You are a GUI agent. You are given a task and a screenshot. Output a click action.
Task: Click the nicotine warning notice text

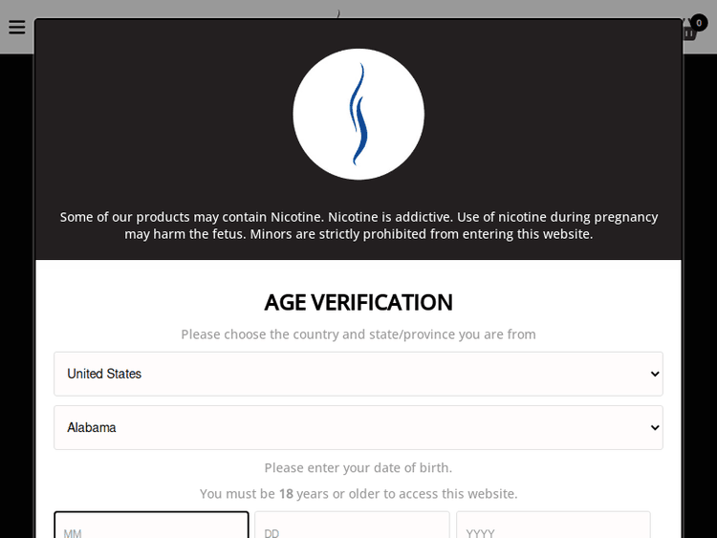[x=358, y=217]
